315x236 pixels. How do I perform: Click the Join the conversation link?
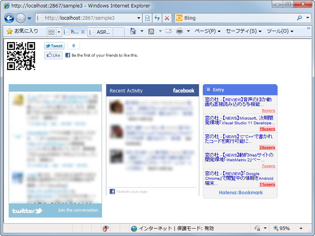pos(78,210)
